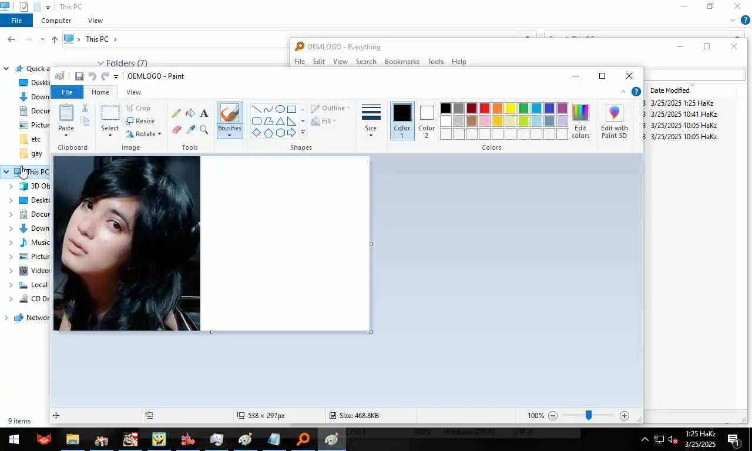Click the Everything magnifier taskbar icon
The image size is (752, 451).
[x=303, y=439]
